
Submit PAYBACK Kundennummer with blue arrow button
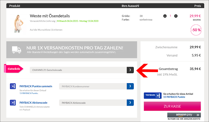pyautogui.click(x=130, y=86)
